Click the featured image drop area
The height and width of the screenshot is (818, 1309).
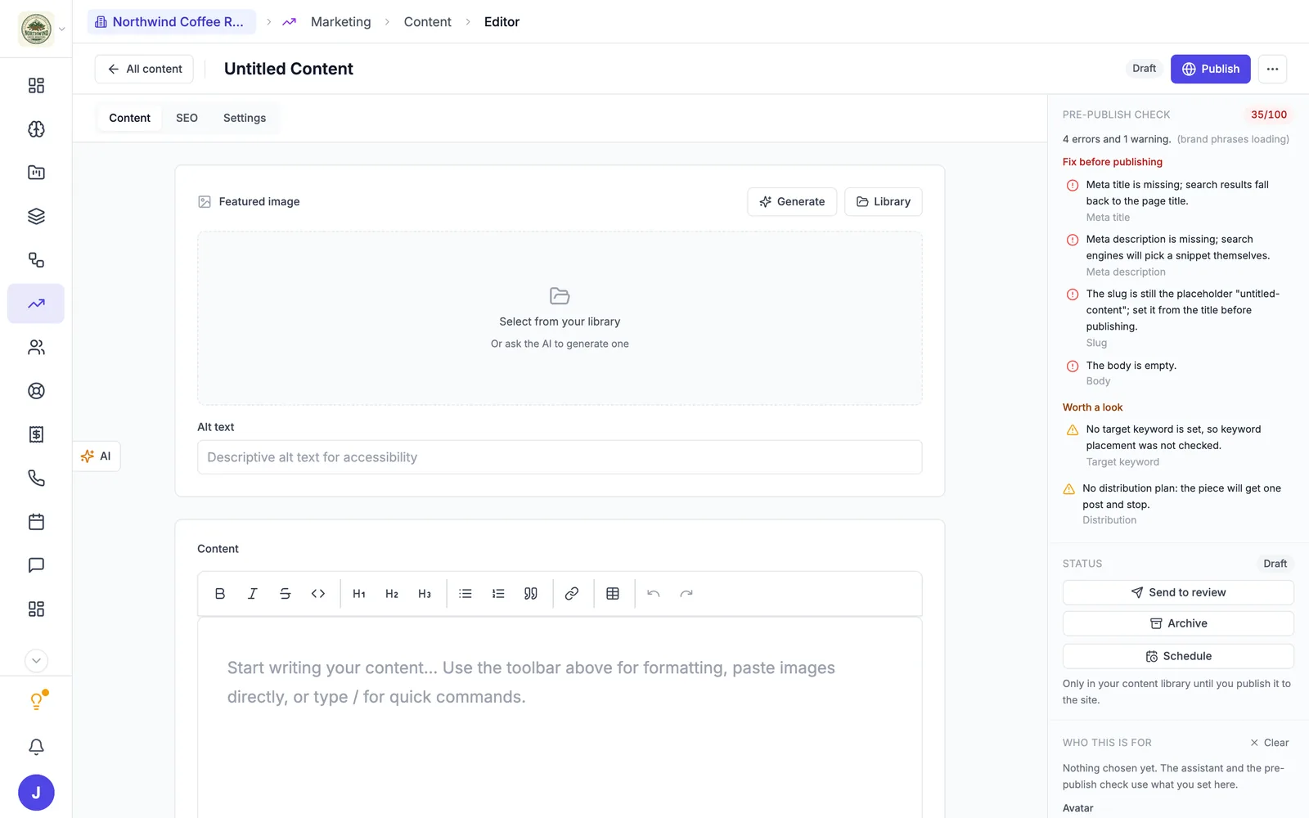pos(560,318)
